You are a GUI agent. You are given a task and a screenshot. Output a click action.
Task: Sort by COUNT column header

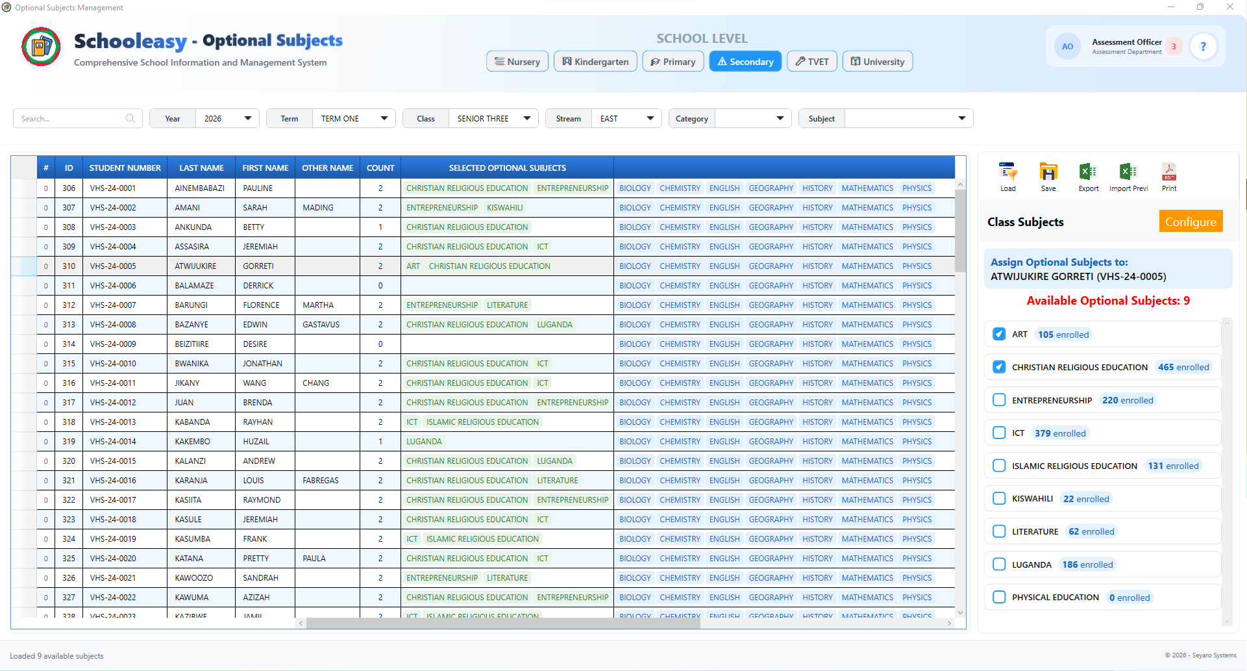click(380, 168)
